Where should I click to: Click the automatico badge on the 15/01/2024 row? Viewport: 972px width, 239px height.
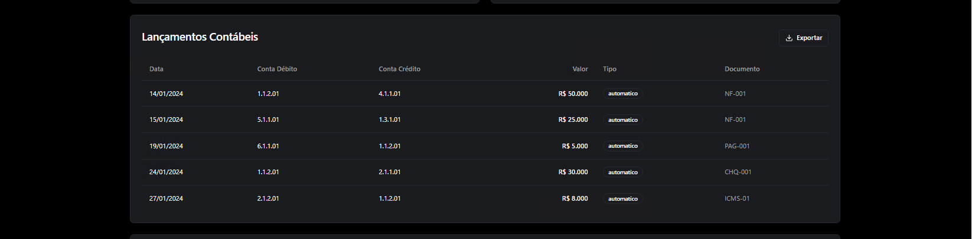(x=623, y=120)
